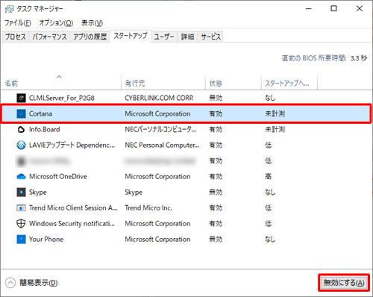Switch to the サービス tab
Screen dimensions: 373x297
click(x=210, y=37)
